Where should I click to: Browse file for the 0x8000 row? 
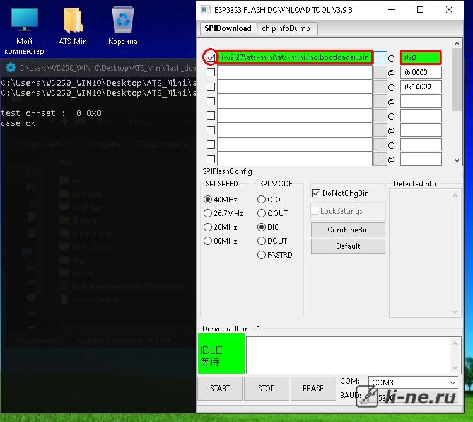pyautogui.click(x=380, y=72)
